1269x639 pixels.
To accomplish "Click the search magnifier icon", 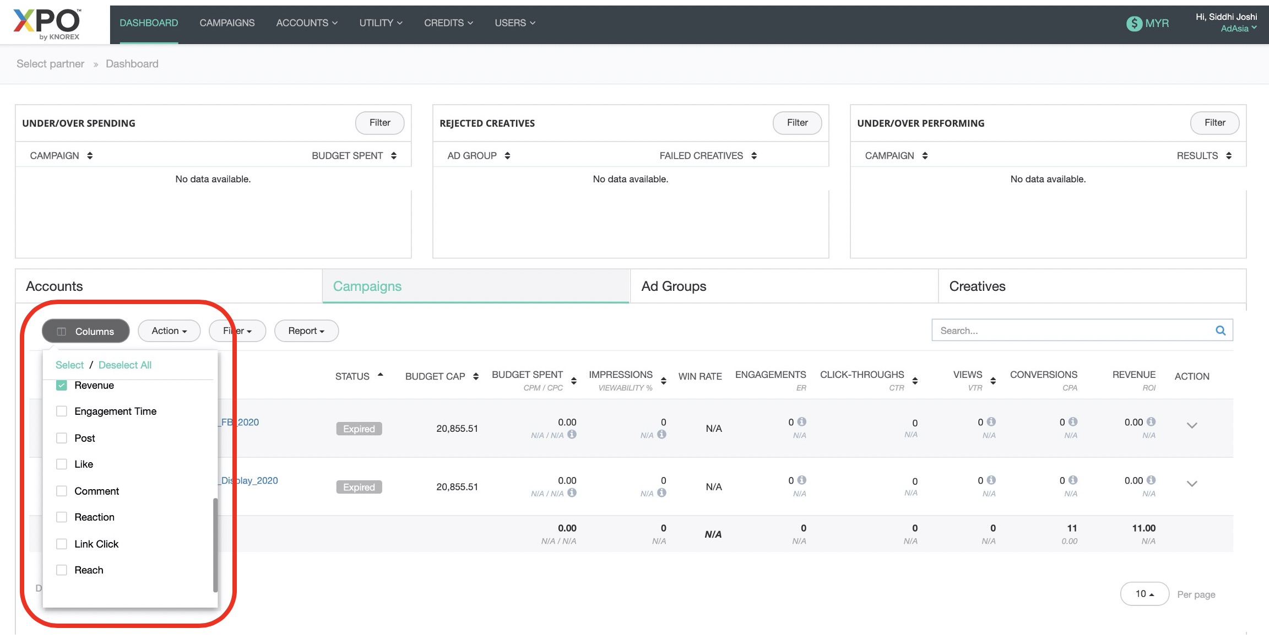I will [x=1221, y=331].
